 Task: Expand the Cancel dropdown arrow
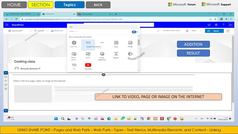(48, 31)
